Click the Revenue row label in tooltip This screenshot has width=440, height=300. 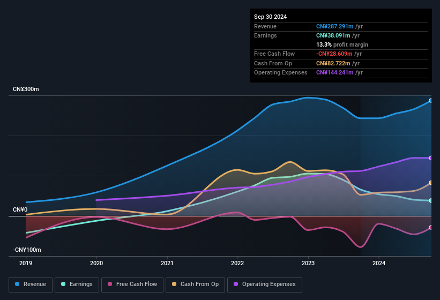coord(265,26)
